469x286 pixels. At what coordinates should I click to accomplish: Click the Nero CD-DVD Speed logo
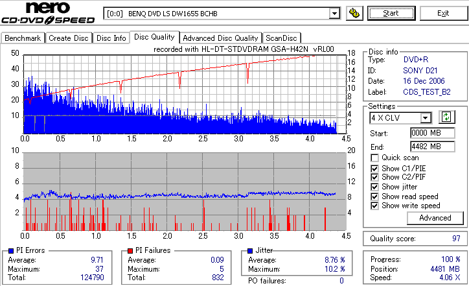(48, 12)
